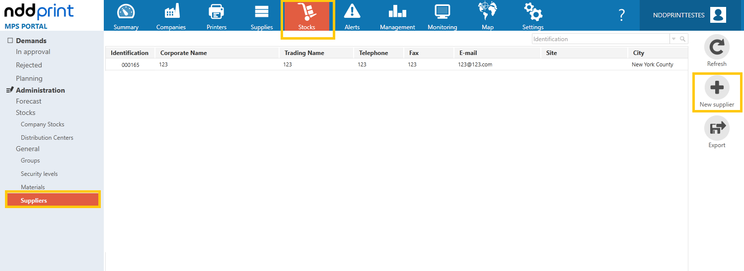Open the Summary dashboard icon
744x271 pixels.
pos(126,12)
